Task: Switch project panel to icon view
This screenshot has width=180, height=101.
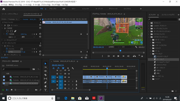Action: 12,90
